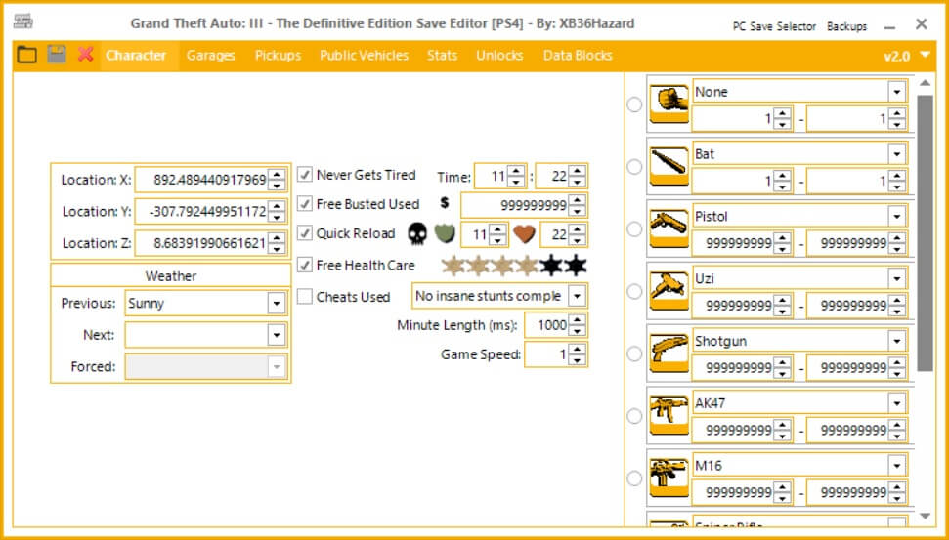The height and width of the screenshot is (540, 949).
Task: Open the AK47 weapon type dropdown
Action: pos(897,403)
